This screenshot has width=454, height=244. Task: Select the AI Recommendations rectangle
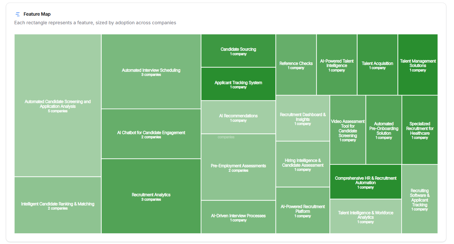coord(238,117)
